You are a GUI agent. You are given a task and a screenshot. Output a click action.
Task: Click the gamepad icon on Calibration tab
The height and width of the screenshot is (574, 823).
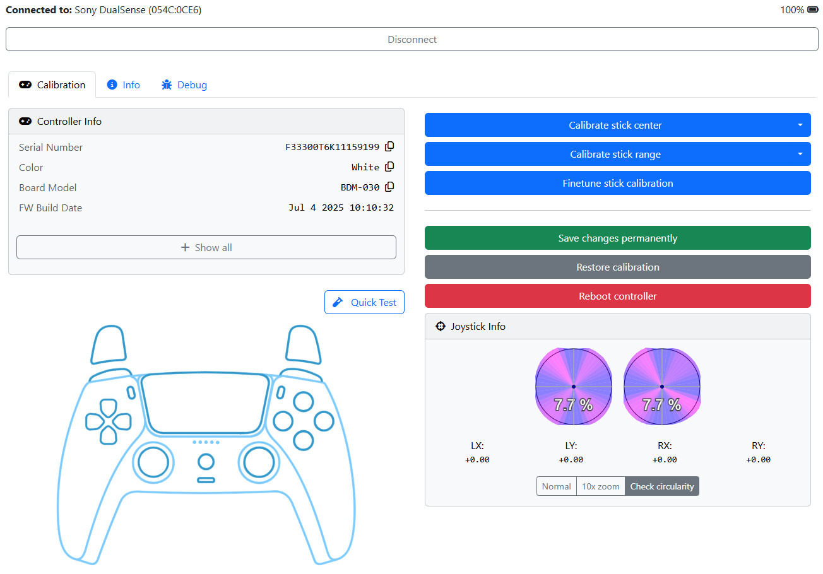pyautogui.click(x=25, y=85)
